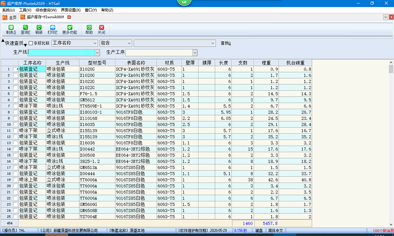Tick the checkbox for row 8
This screenshot has height=236, width=394.
(15, 112)
